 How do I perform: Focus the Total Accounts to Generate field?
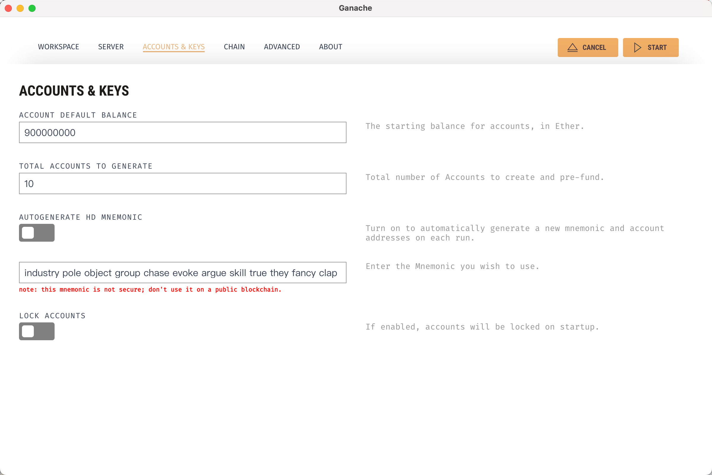pos(182,183)
